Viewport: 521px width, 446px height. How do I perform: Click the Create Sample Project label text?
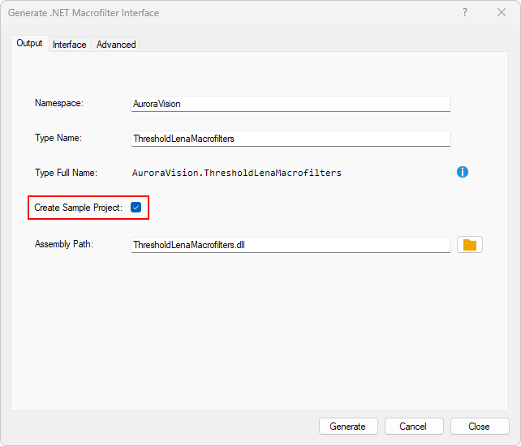(78, 208)
